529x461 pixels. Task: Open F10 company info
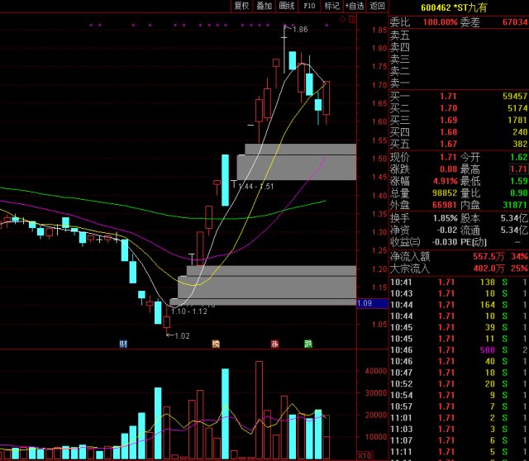(309, 6)
